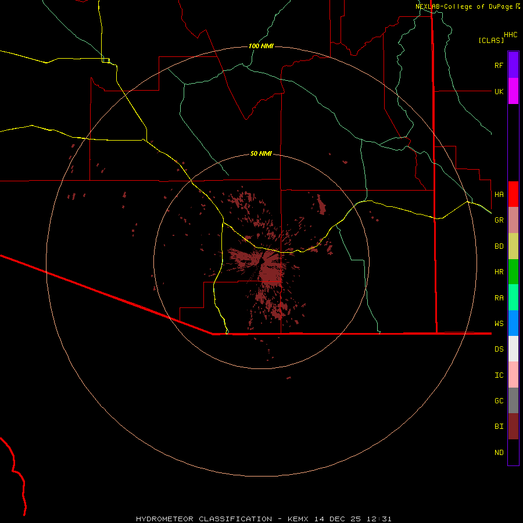Viewport: 523px width, 523px height.
Task: Click the RA light-green legend swatch
Action: pos(513,298)
